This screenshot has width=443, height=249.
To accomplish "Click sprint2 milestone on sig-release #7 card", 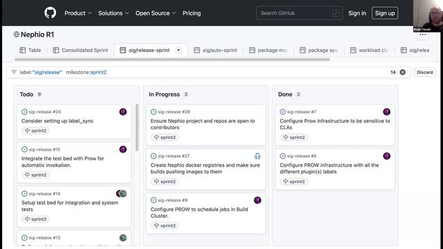I will click(x=293, y=138).
